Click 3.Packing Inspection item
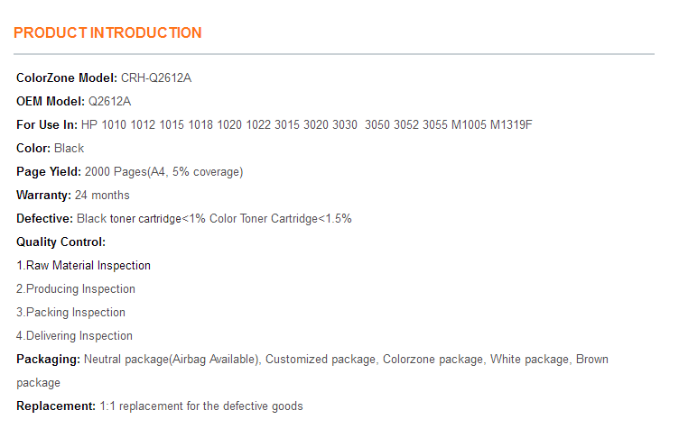Viewport: 679px width, 447px height. [x=71, y=312]
